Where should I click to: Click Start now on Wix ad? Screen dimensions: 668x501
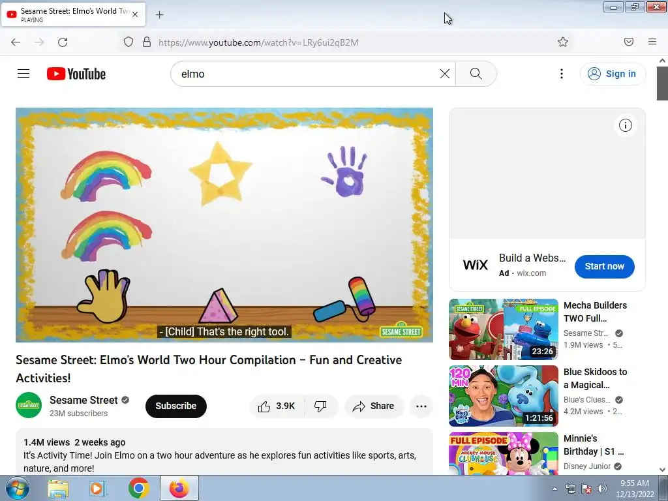(x=604, y=266)
